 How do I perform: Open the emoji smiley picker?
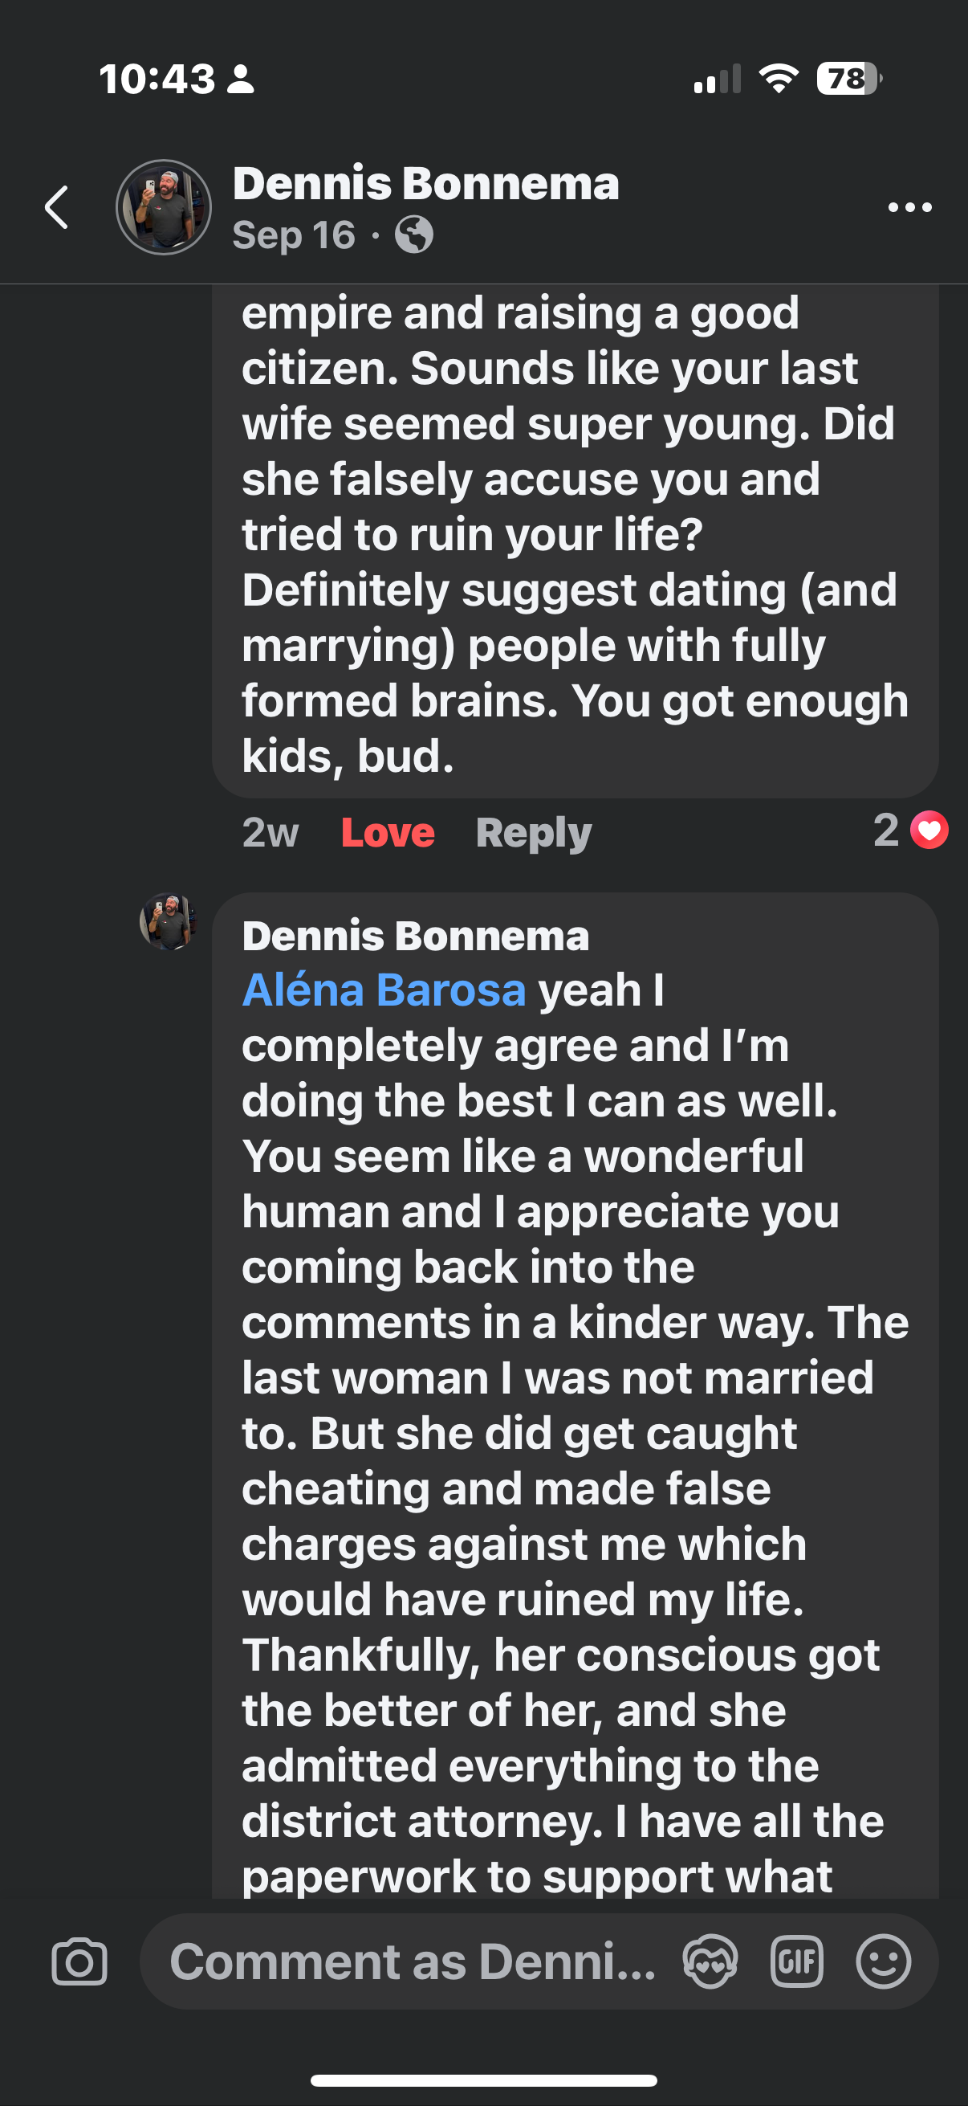point(883,1961)
